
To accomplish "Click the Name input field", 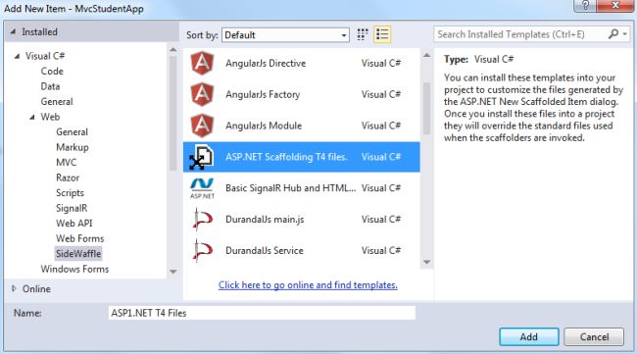I will pos(262,313).
